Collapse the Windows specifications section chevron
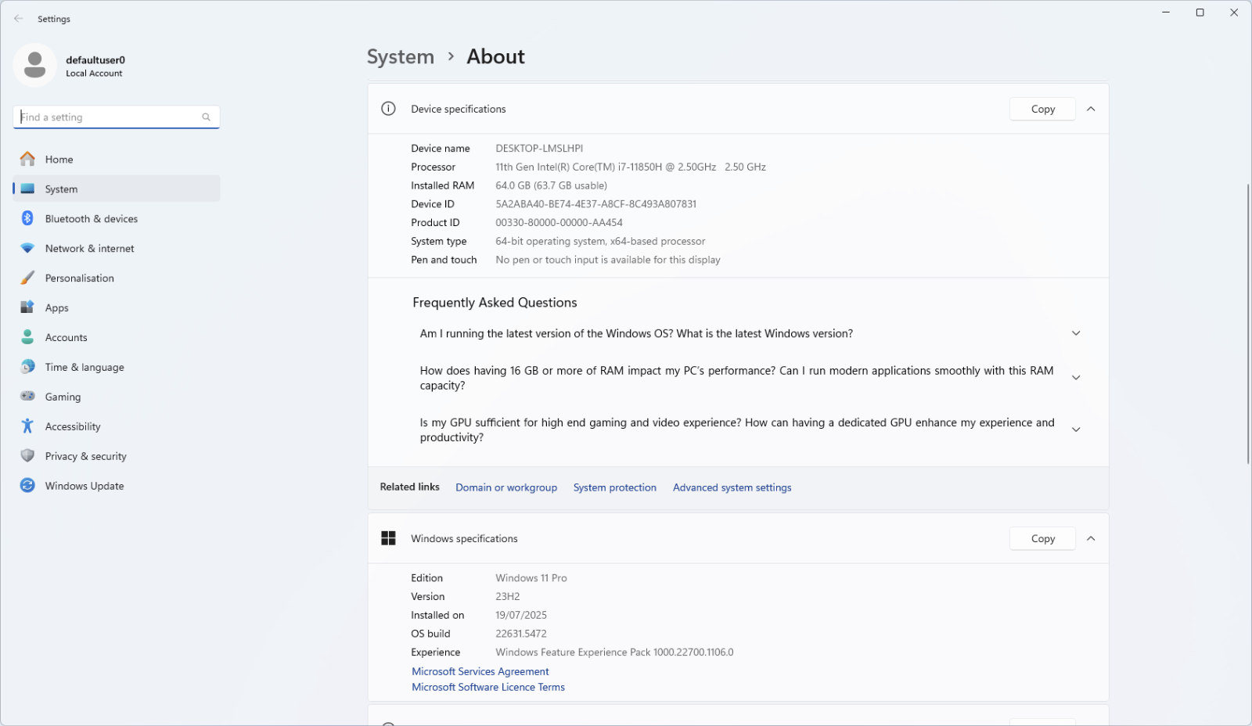The image size is (1252, 726). tap(1091, 538)
